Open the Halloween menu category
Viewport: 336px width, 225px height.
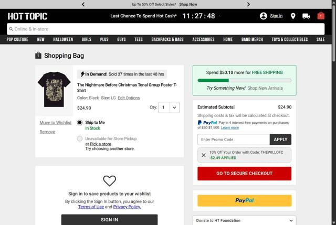(63, 39)
